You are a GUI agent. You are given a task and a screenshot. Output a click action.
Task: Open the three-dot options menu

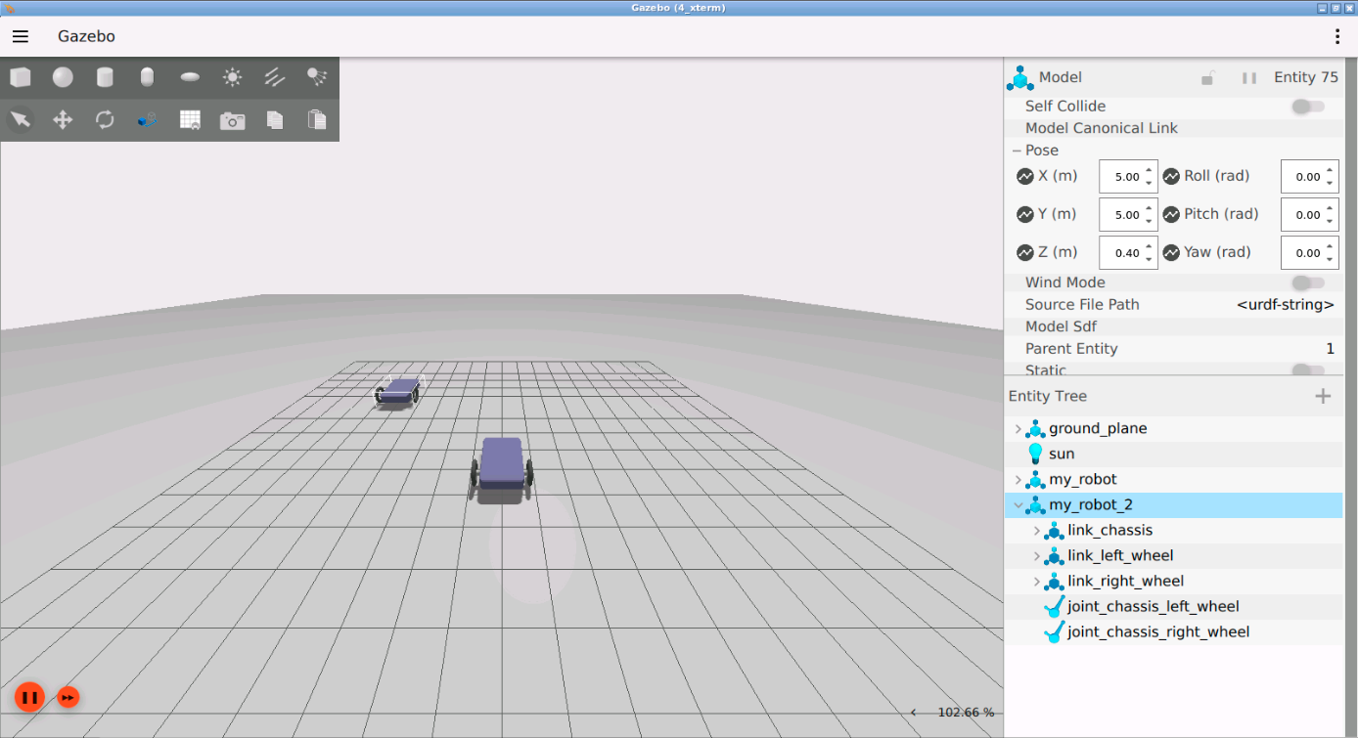coord(1337,36)
